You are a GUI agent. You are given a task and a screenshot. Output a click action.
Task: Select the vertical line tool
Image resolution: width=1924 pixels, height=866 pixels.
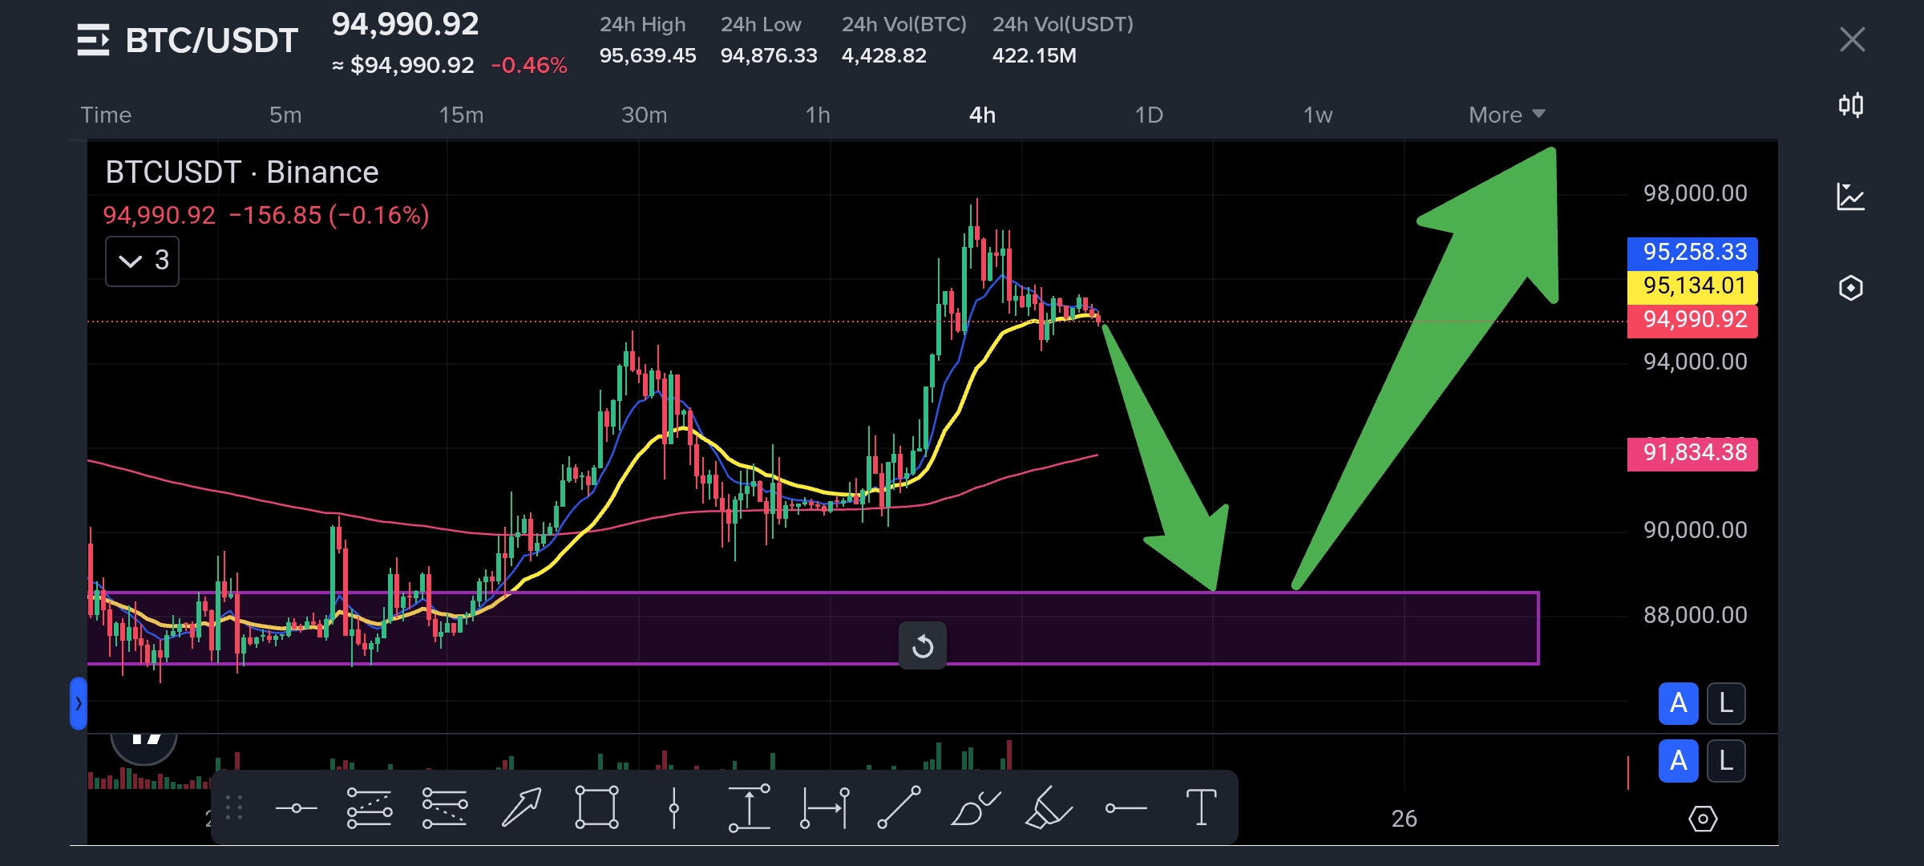click(673, 807)
